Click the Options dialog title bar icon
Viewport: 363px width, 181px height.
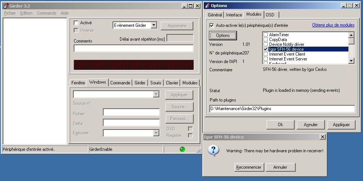coord(207,6)
